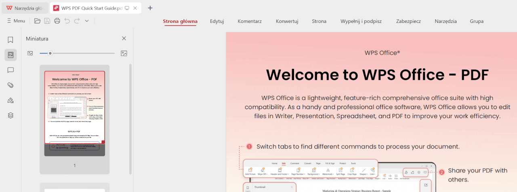Open the Wypełnij i podpisz tab

tap(361, 21)
